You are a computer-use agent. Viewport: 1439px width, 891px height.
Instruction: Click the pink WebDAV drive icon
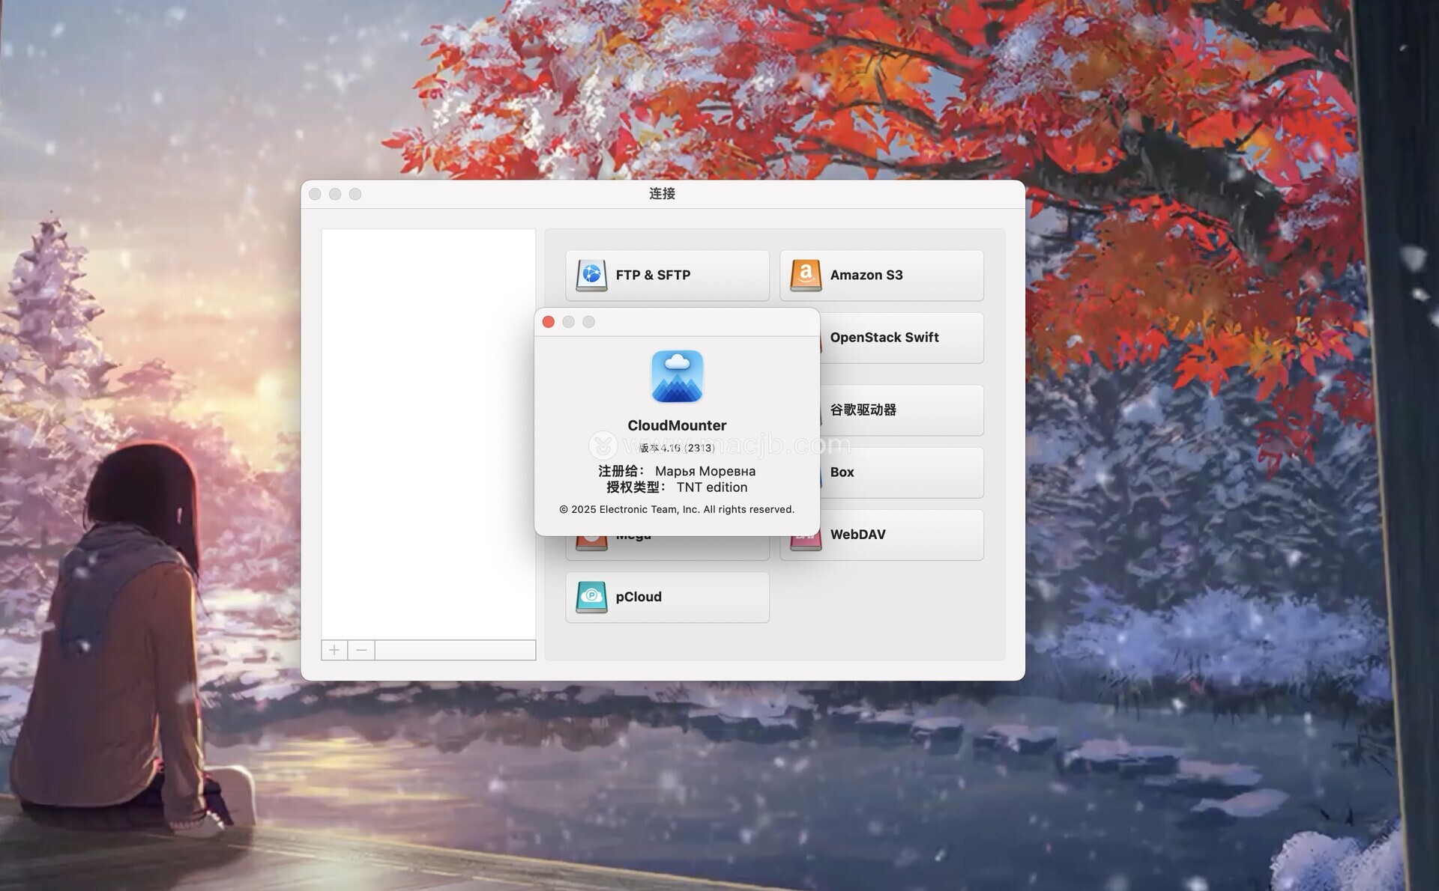pos(806,543)
